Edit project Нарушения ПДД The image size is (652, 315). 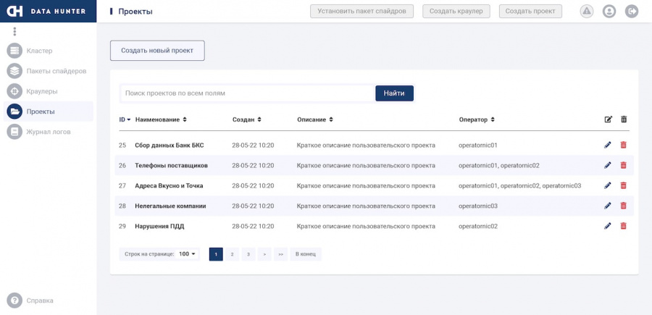[x=608, y=226]
